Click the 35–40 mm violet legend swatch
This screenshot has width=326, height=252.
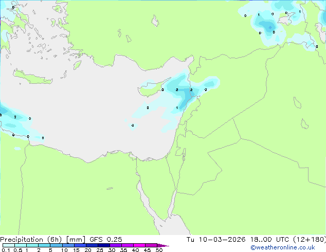(x=128, y=245)
